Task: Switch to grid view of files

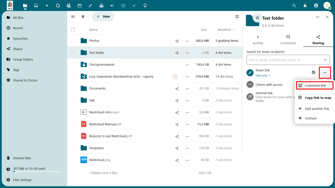Action: [237, 17]
